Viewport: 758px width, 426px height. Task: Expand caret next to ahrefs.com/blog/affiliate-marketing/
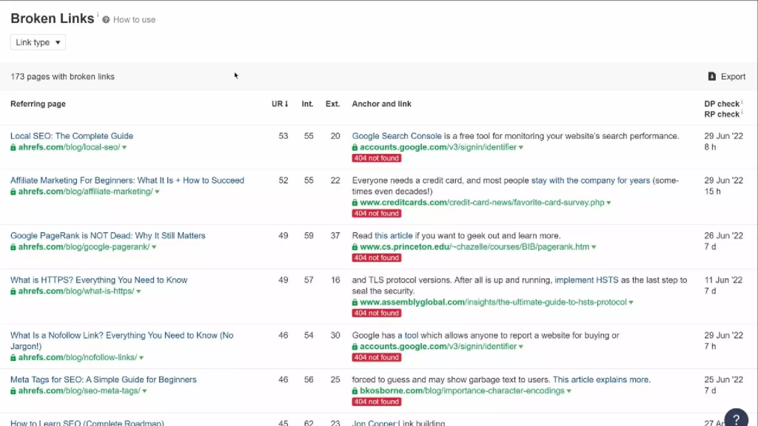point(157,192)
